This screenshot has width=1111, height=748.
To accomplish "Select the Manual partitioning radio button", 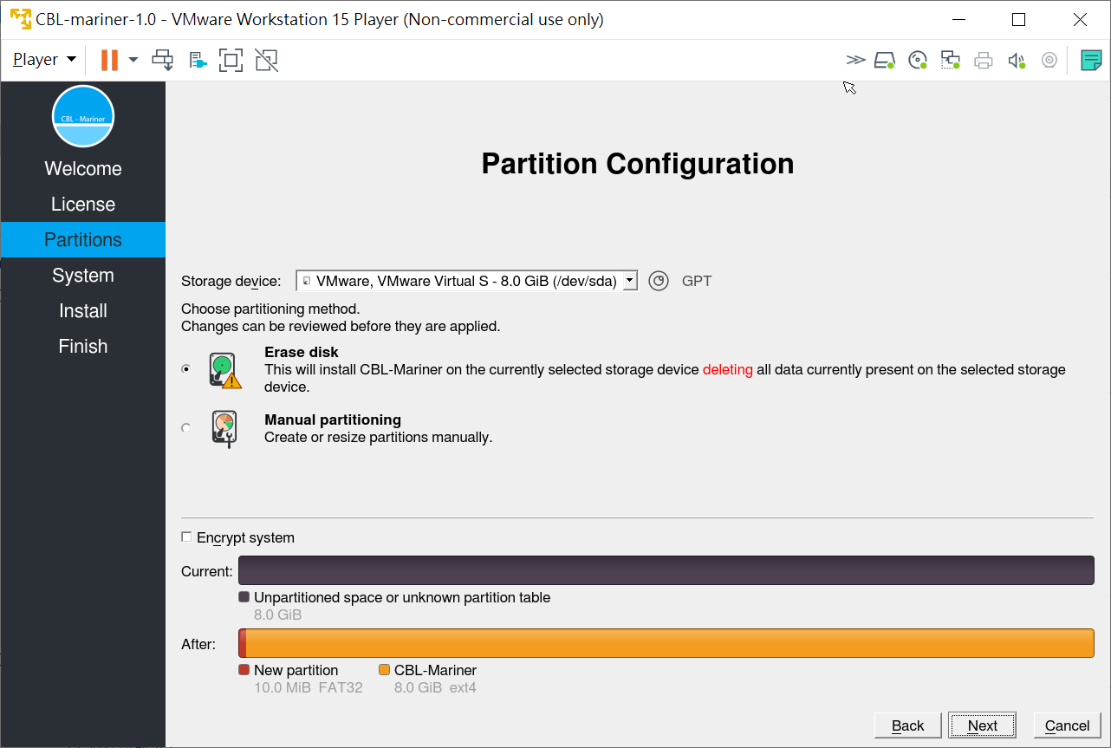I will [186, 428].
